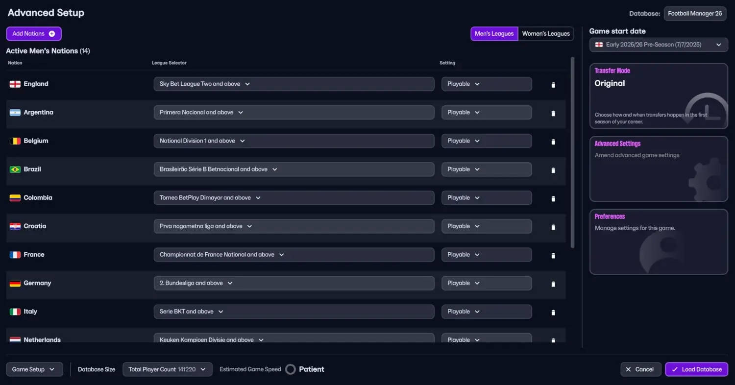
Task: Click the Add Nations button
Action: [x=34, y=34]
